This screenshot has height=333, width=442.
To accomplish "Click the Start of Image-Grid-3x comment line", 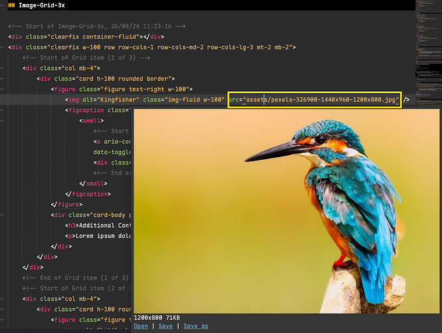I will (x=100, y=26).
